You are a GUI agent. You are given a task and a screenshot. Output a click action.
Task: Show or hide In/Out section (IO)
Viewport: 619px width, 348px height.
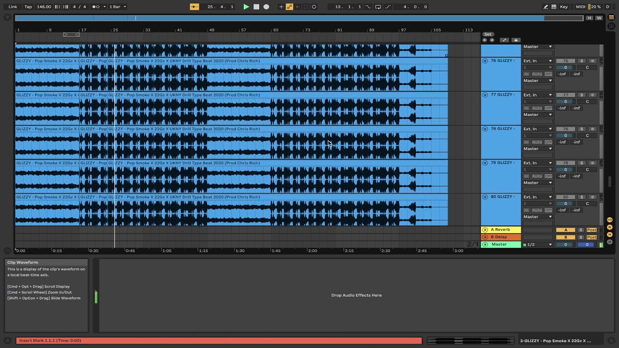tap(610, 220)
